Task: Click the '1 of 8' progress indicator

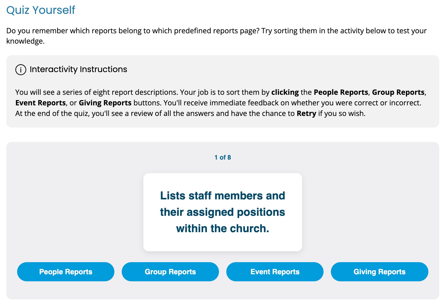Action: [x=223, y=158]
